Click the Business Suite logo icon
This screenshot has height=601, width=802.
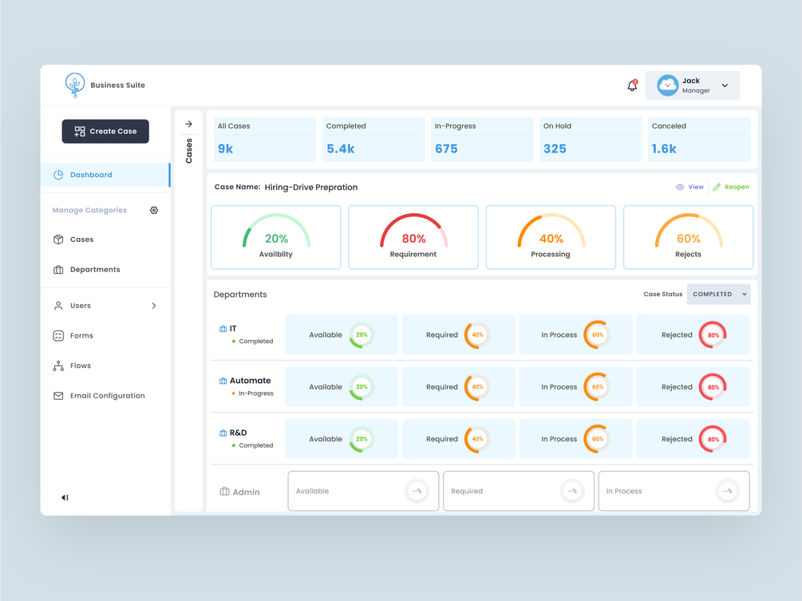tap(75, 85)
